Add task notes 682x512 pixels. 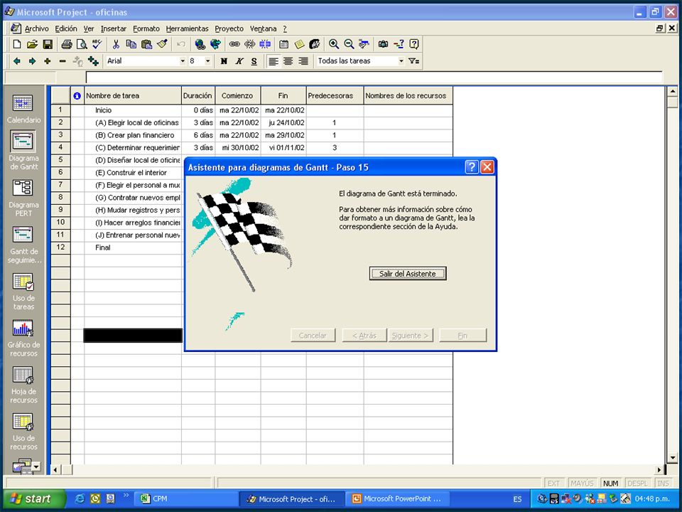tap(299, 44)
